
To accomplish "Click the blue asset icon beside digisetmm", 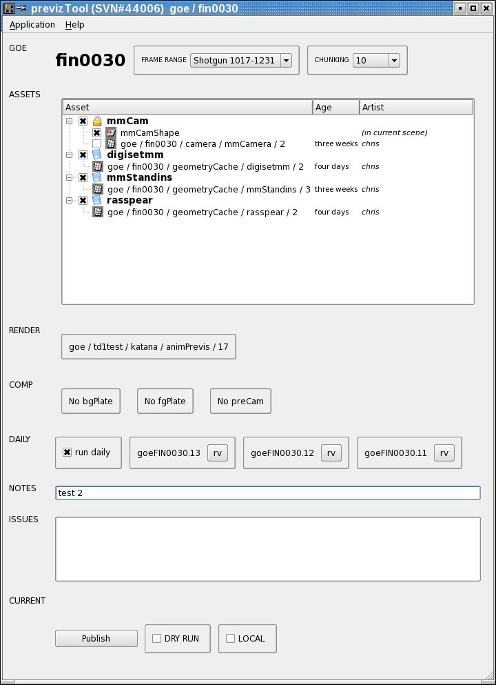I will pos(97,155).
